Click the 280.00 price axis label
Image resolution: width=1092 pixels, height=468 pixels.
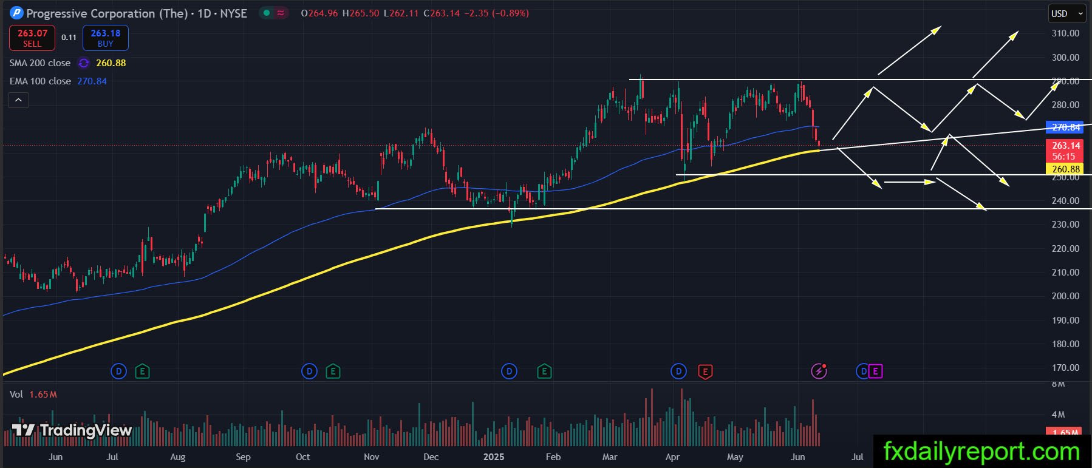point(1066,105)
